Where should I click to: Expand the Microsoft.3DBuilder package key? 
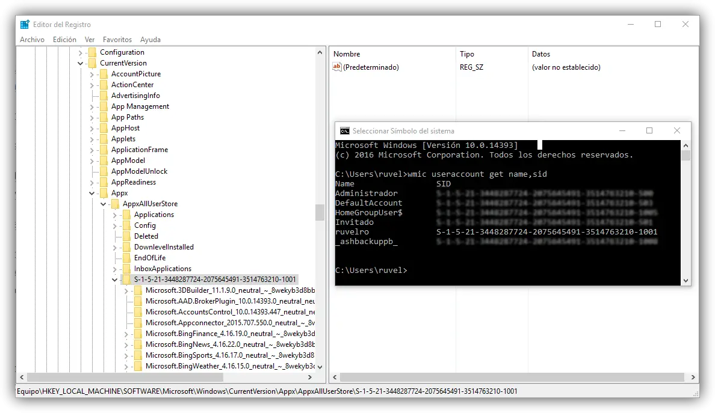(126, 290)
